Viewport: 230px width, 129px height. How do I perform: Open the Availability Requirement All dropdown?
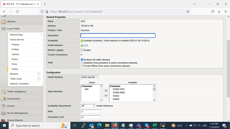click(88, 106)
